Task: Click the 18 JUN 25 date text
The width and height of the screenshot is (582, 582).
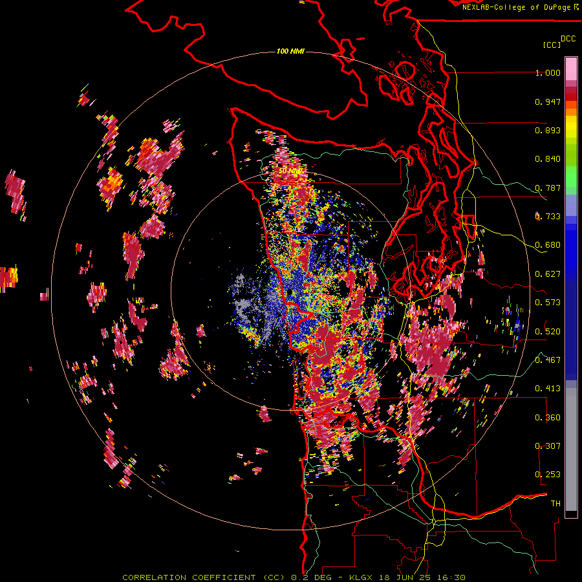Action: click(x=406, y=577)
